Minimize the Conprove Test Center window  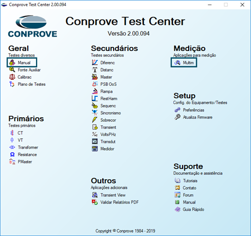(209, 5)
